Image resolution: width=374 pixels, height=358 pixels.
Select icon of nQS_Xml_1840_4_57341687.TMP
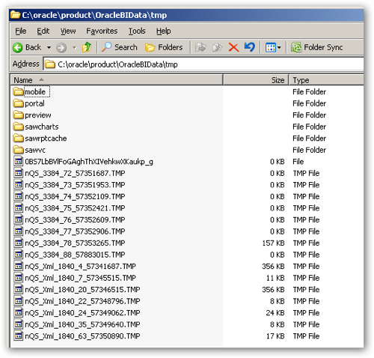18,266
